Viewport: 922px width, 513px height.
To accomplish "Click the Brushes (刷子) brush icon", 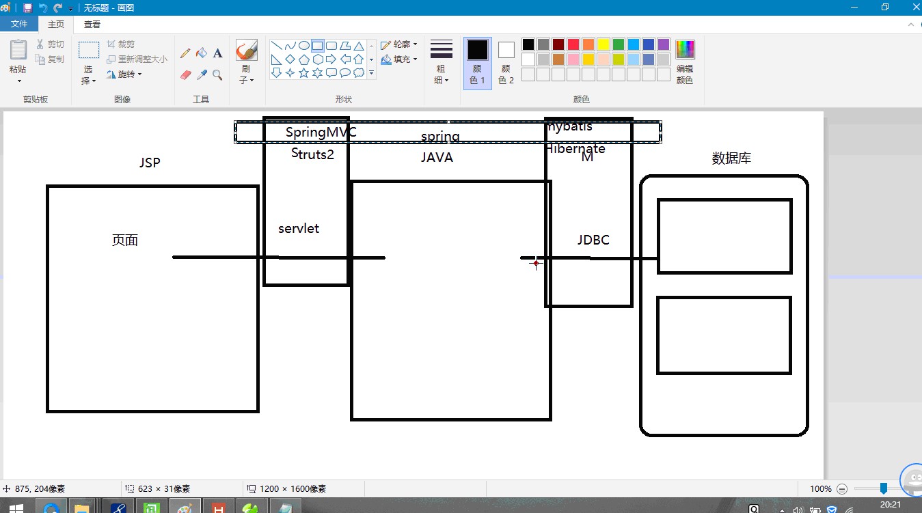I will pos(246,50).
